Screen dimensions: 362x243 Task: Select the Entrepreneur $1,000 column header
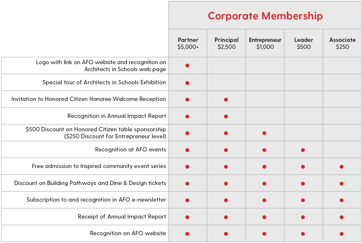coord(265,43)
